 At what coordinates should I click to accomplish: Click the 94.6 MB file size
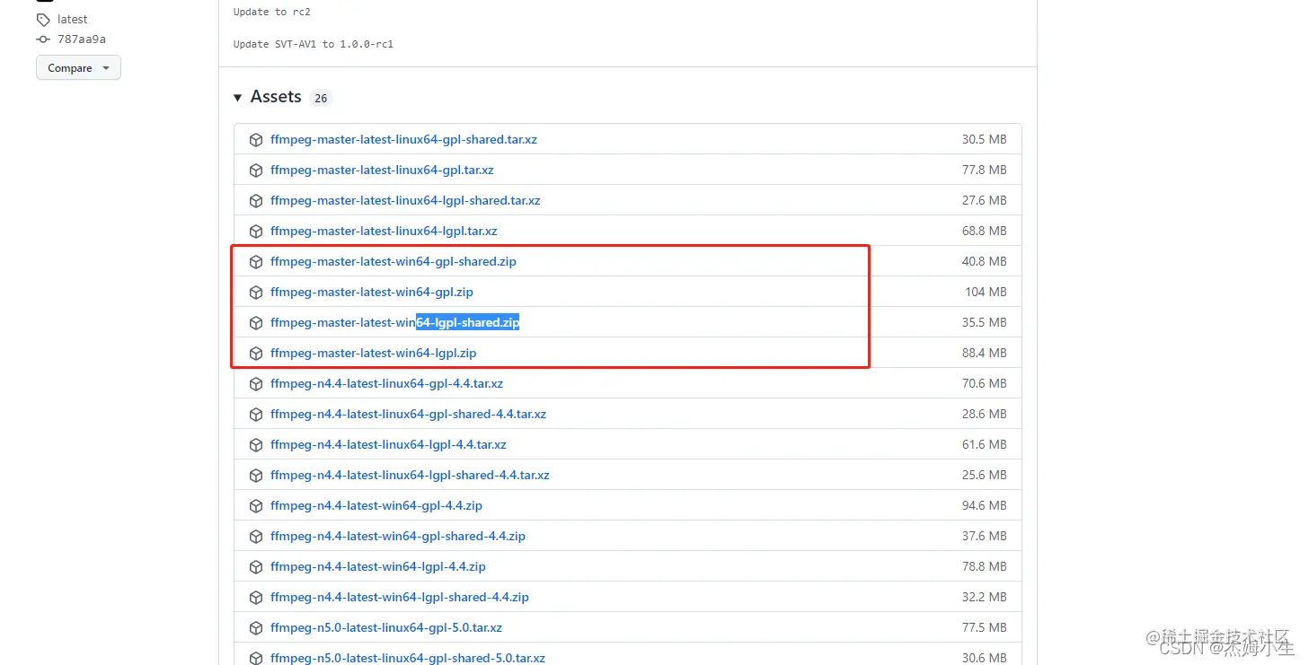point(984,506)
